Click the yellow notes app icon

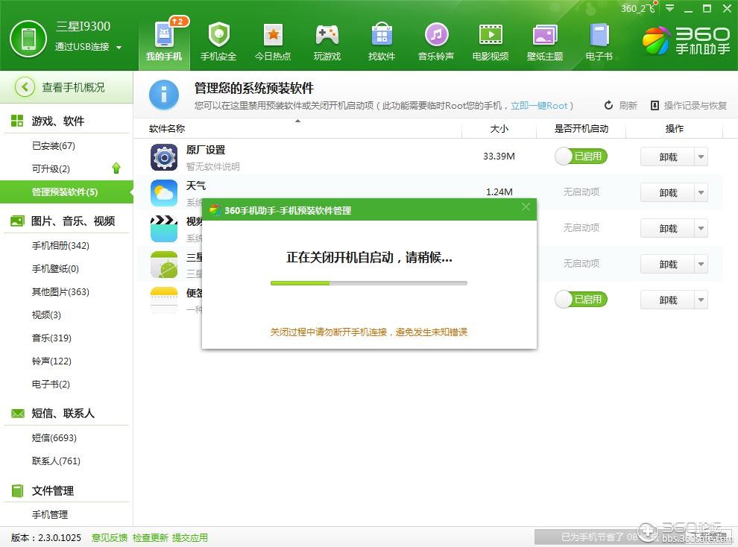(164, 300)
